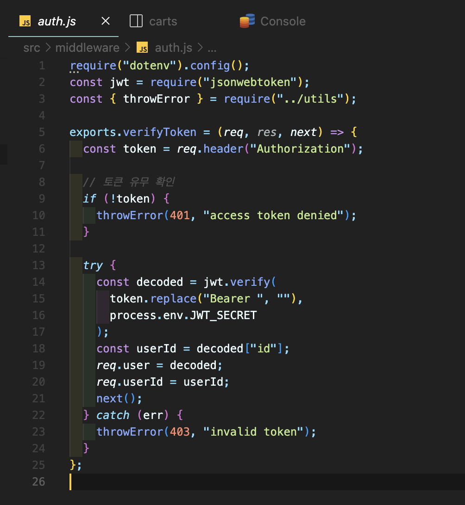Click the catch keyword on line 22

click(113, 415)
